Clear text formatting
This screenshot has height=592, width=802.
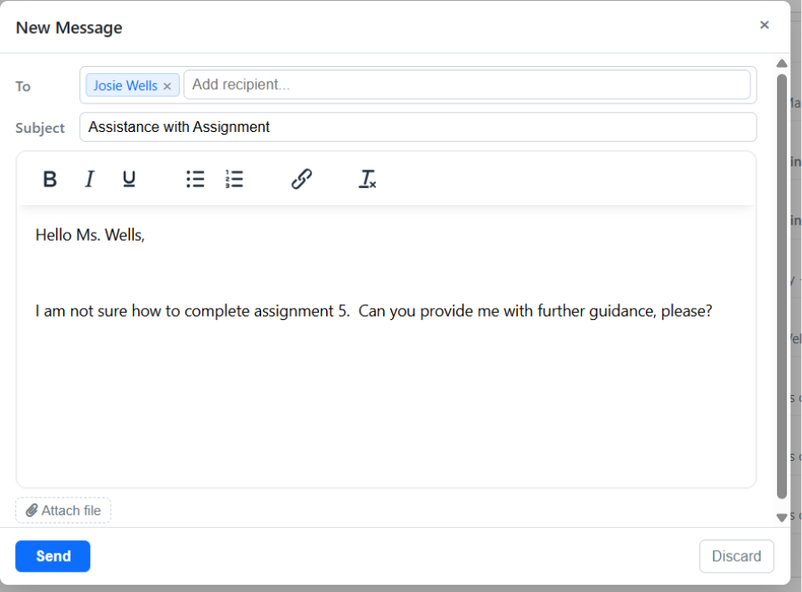pyautogui.click(x=367, y=179)
